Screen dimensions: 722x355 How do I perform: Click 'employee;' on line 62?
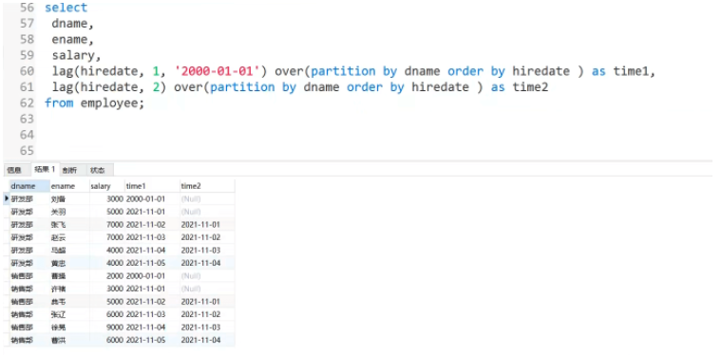click(113, 103)
